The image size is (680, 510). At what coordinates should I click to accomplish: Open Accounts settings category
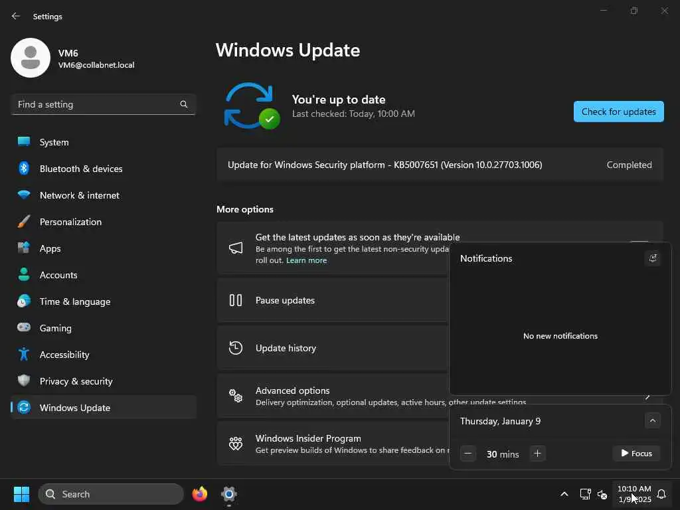coord(103,275)
